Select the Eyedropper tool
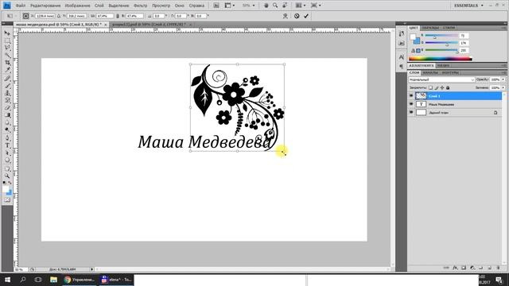This screenshot has height=286, width=509. pyautogui.click(x=7, y=70)
